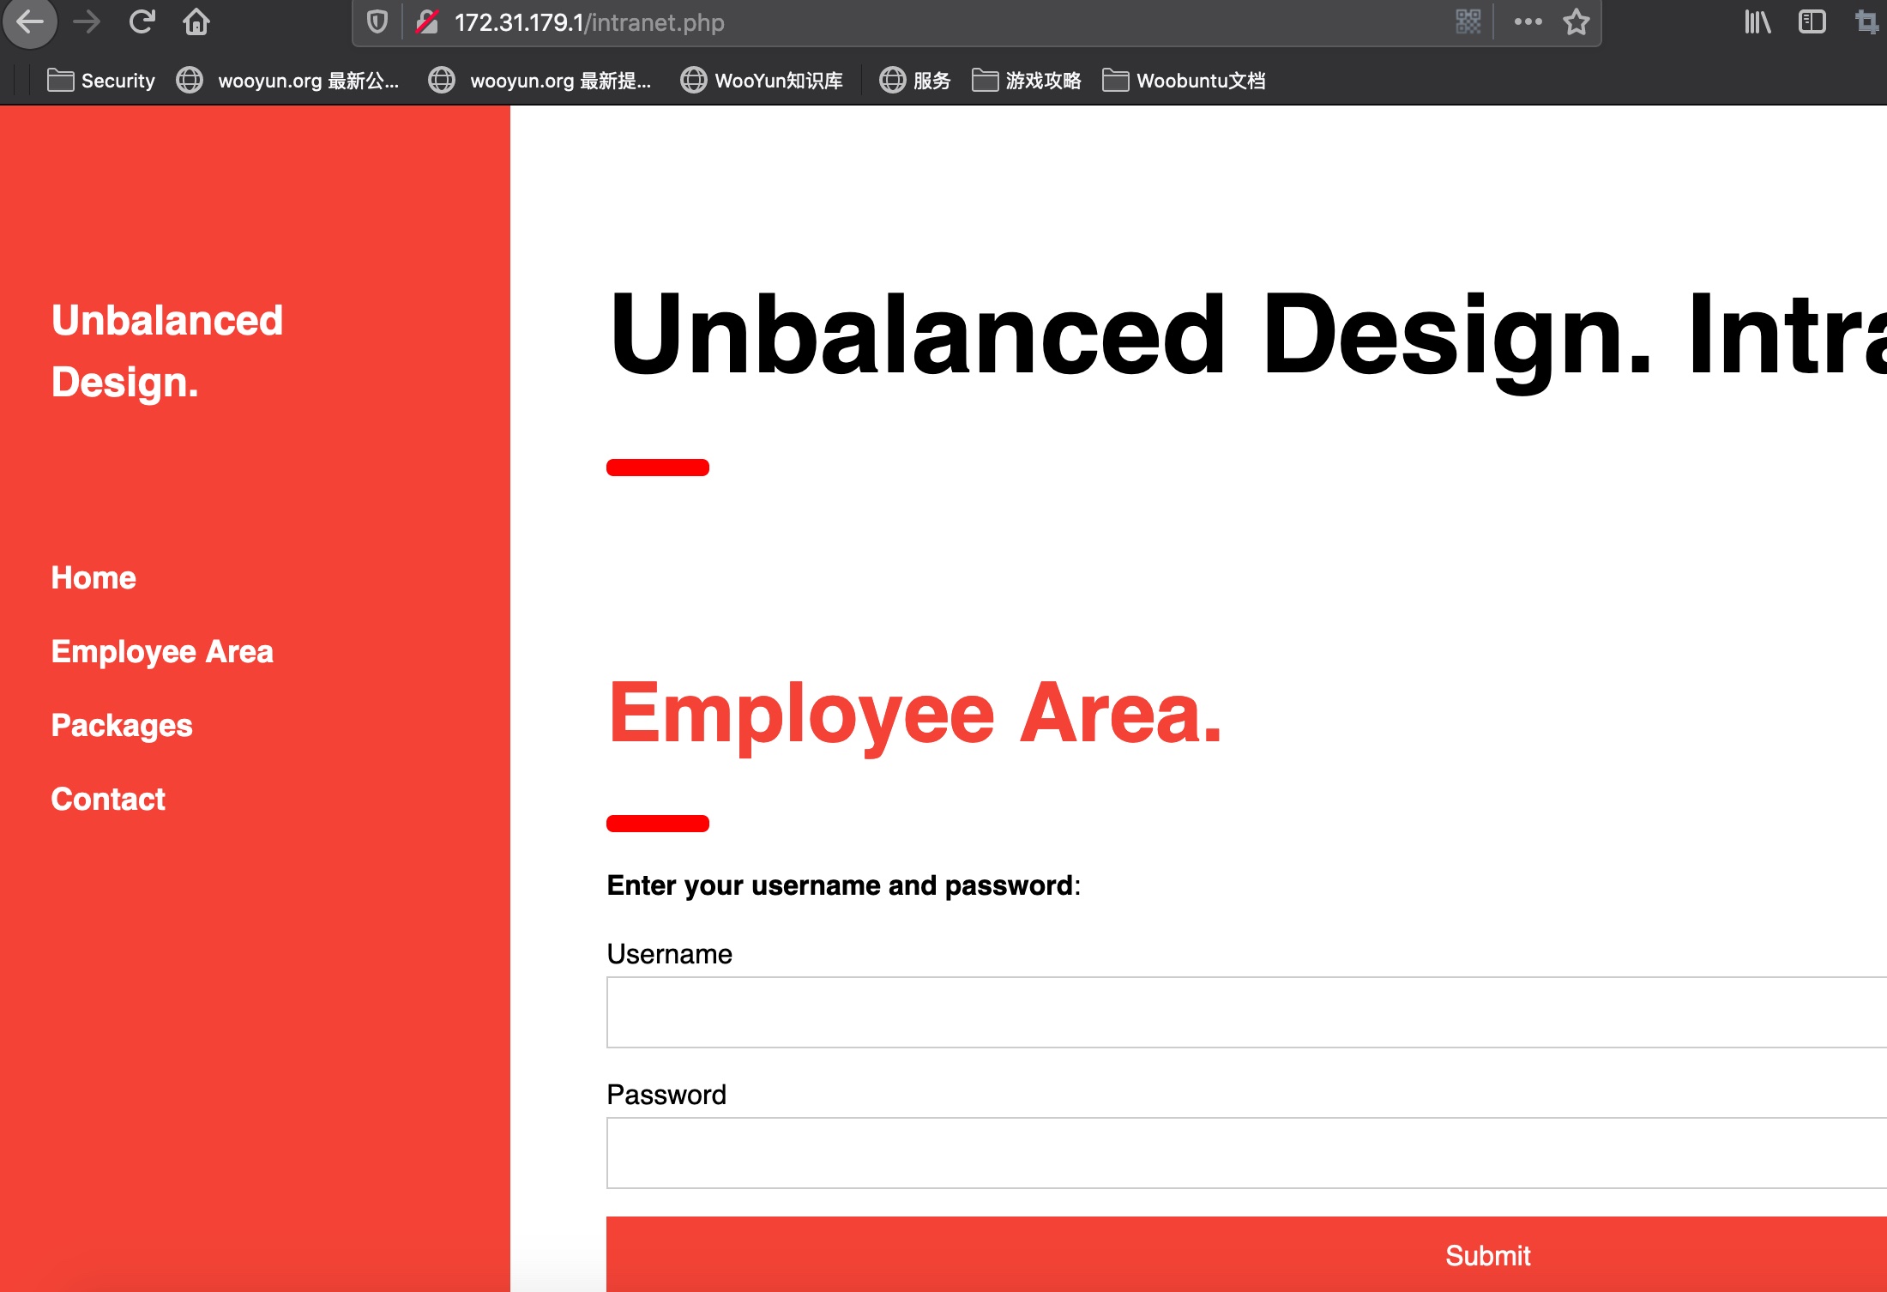The width and height of the screenshot is (1887, 1292).
Task: Click the browser back arrow button
Action: click(x=30, y=21)
